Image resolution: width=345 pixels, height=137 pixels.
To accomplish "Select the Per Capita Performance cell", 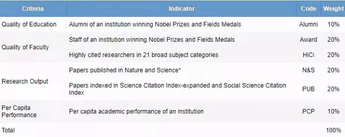I will coord(19,111).
